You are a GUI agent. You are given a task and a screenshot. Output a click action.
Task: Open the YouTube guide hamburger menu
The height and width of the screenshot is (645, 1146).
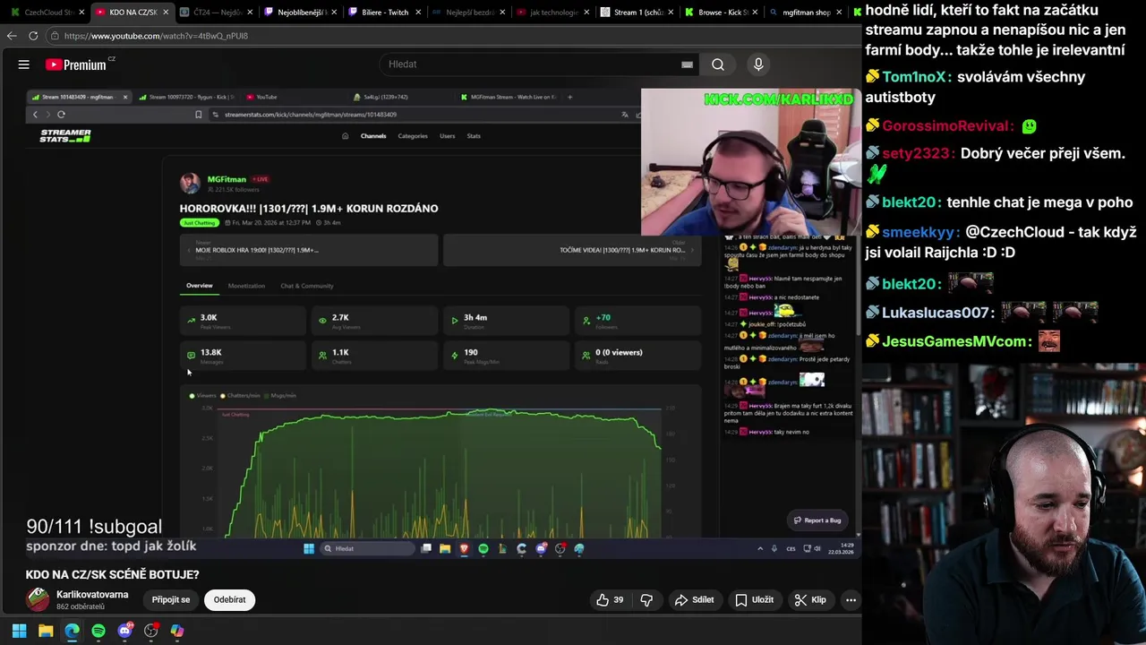pos(24,64)
